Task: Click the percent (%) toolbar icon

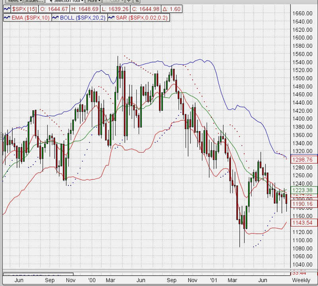Action: [137, 1]
